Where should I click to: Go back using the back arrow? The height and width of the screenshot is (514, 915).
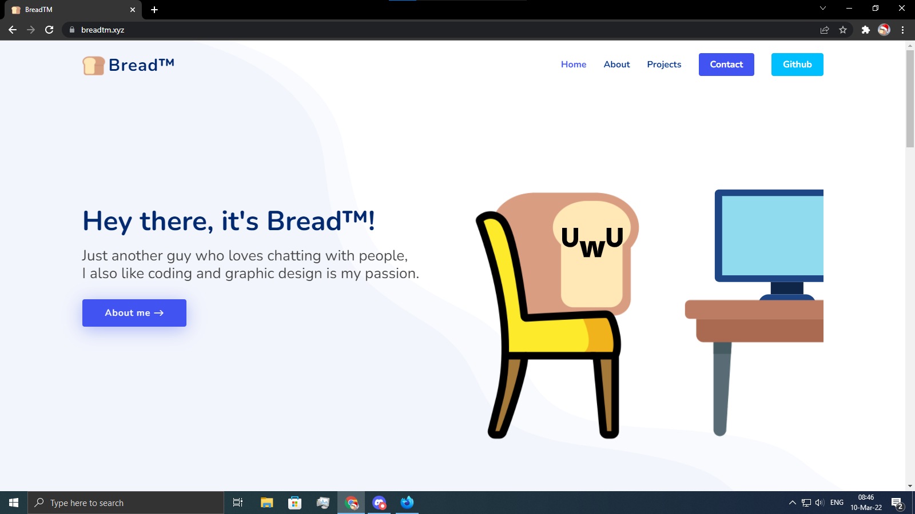click(13, 30)
